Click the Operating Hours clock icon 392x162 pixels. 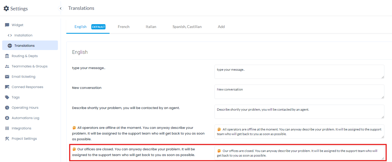[x=7, y=108]
